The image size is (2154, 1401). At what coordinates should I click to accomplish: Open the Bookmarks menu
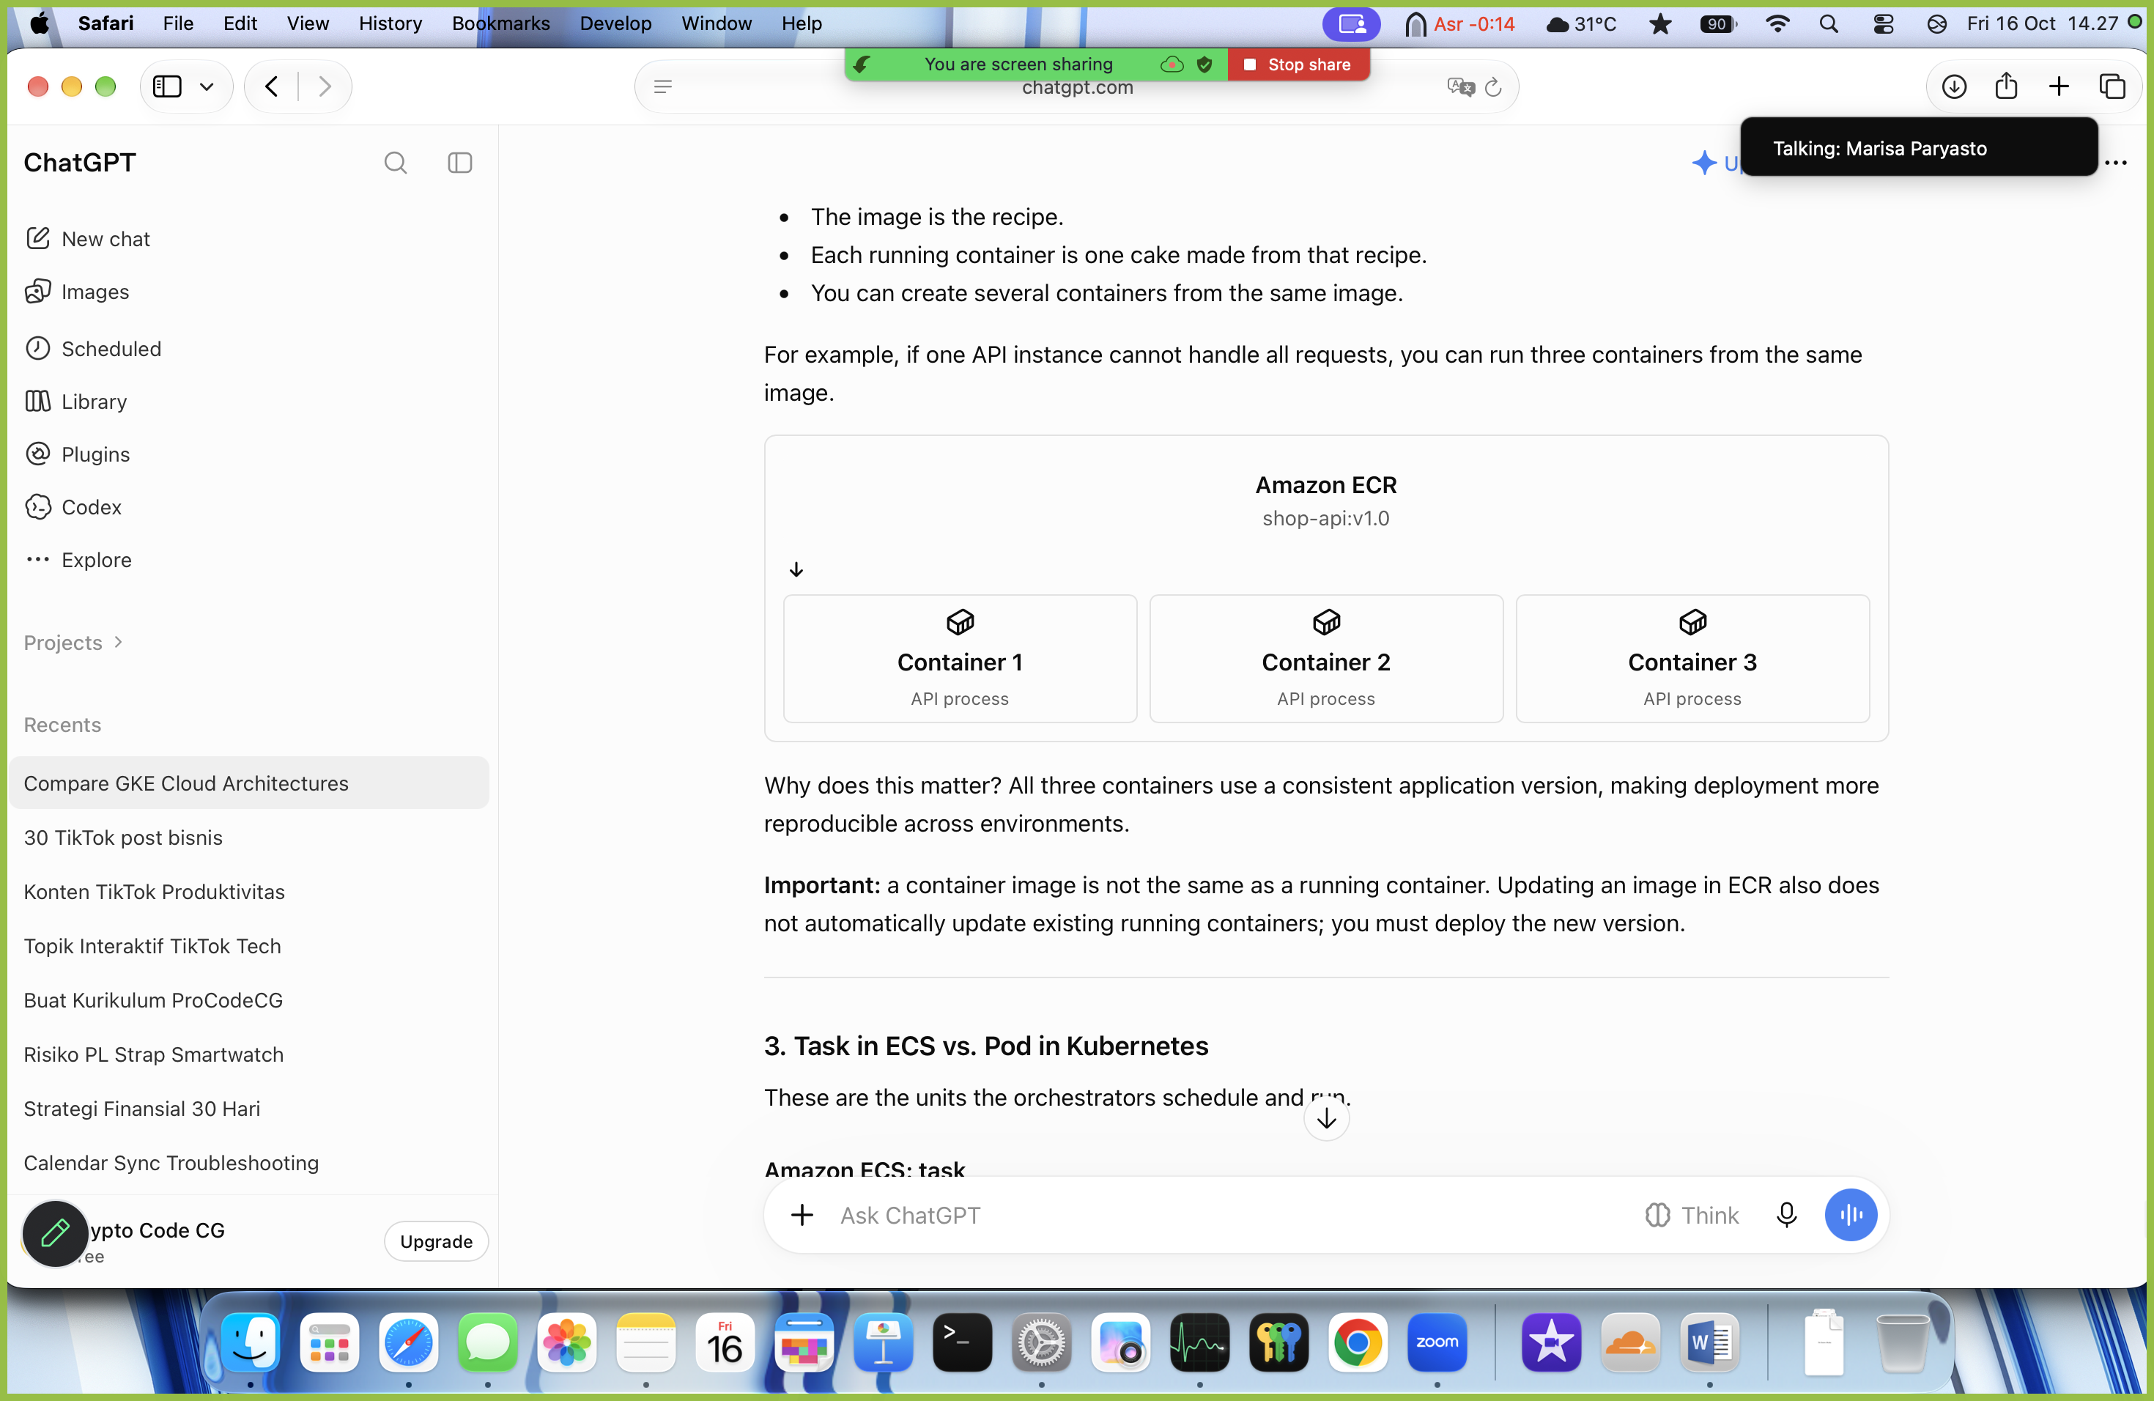(501, 23)
